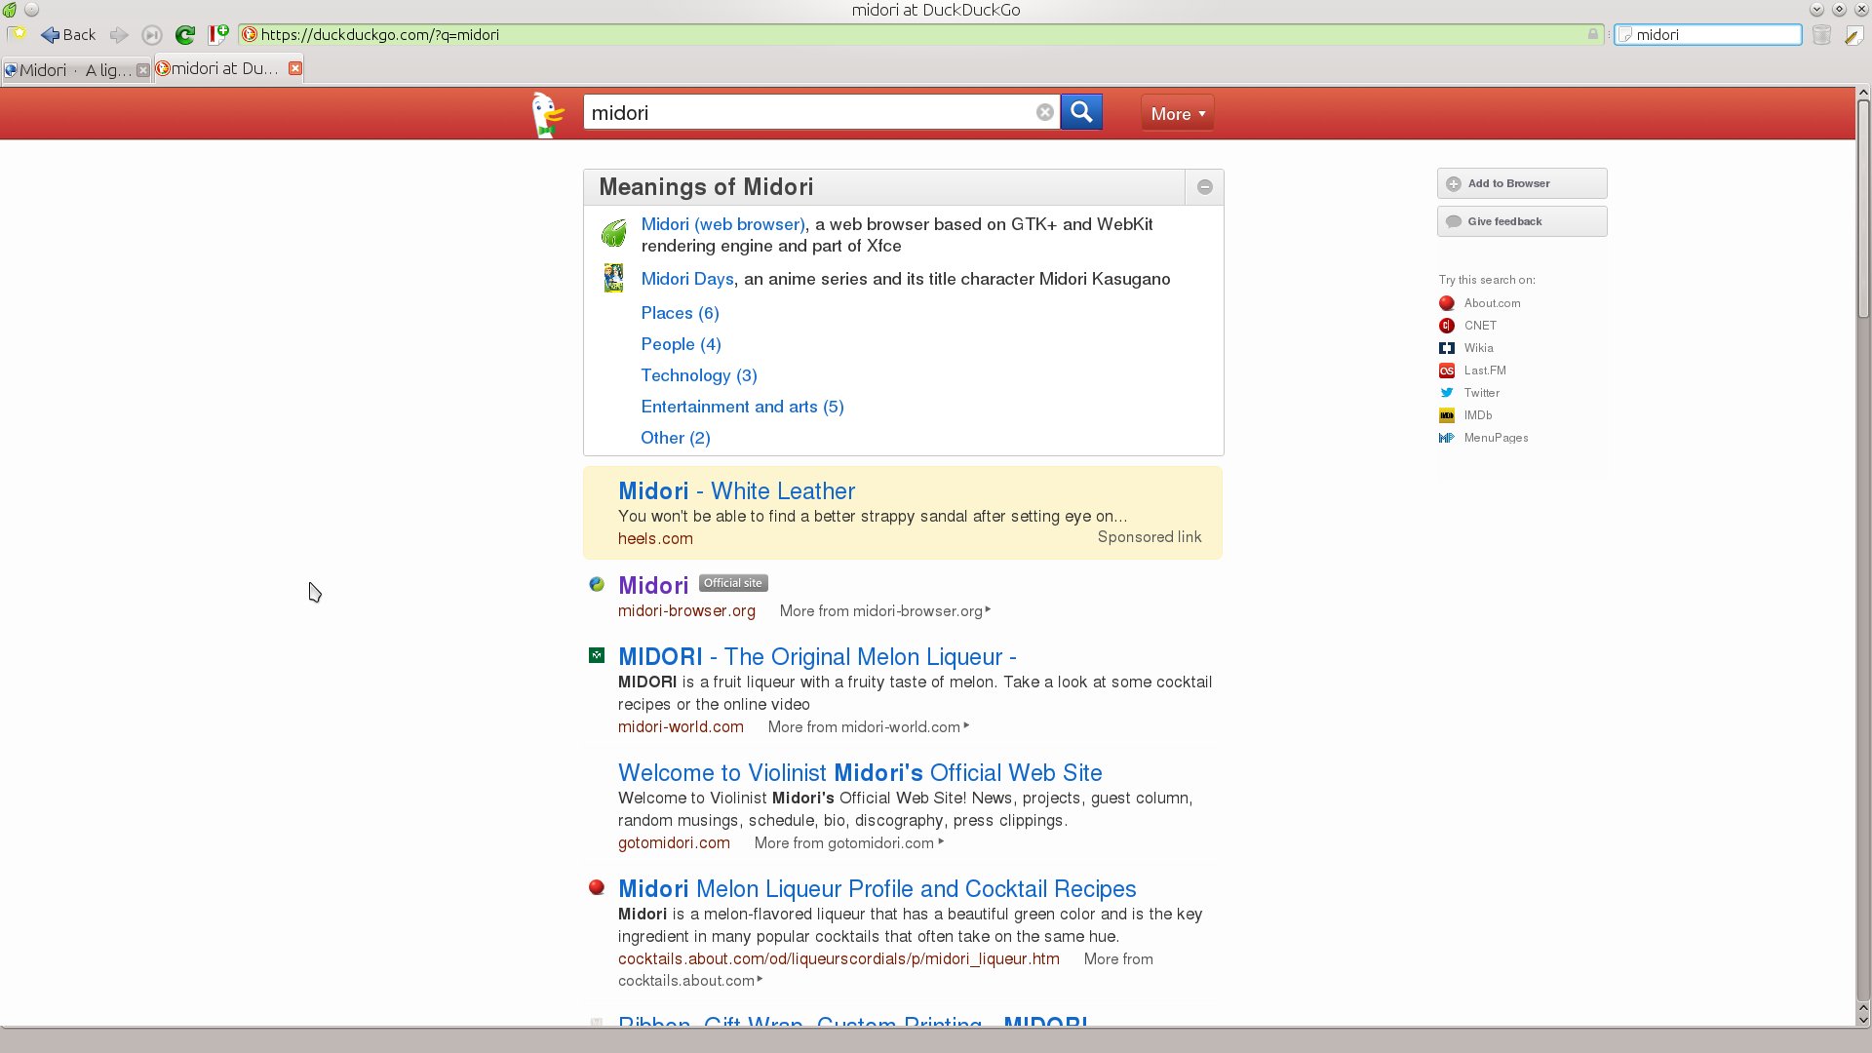The width and height of the screenshot is (1872, 1053).
Task: Click the DuckDuckGo favicon in address bar
Action: 250,35
